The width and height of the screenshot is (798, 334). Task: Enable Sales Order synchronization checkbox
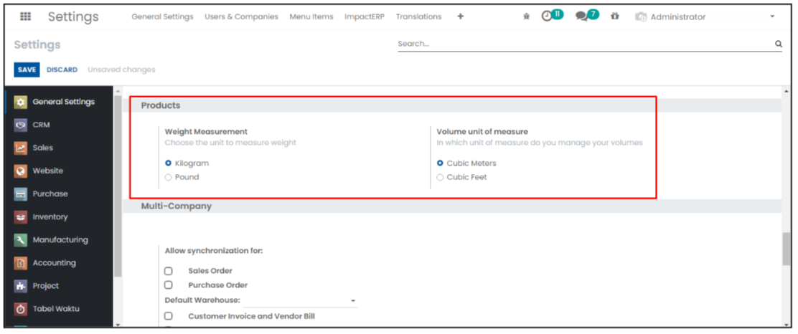pyautogui.click(x=169, y=271)
